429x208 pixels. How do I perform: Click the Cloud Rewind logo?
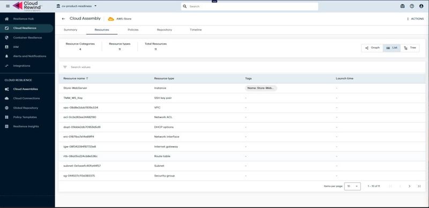click(x=27, y=6)
